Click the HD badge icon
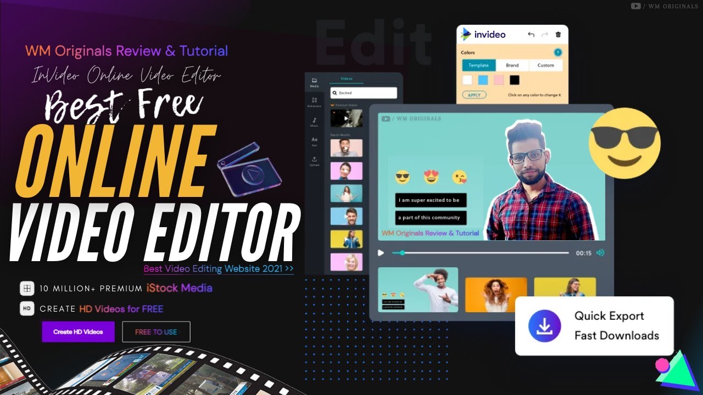The width and height of the screenshot is (703, 395). coord(27,309)
